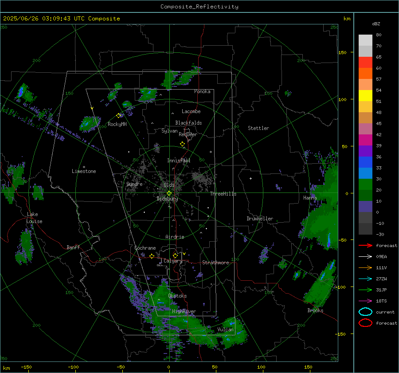The height and width of the screenshot is (373, 399).
Task: Click the Strathmore city label
Action: [x=215, y=263]
